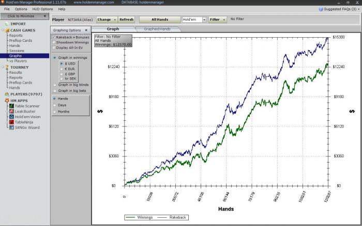The height and width of the screenshot is (226, 362).
Task: Open the Change player dropdown
Action: (x=107, y=20)
